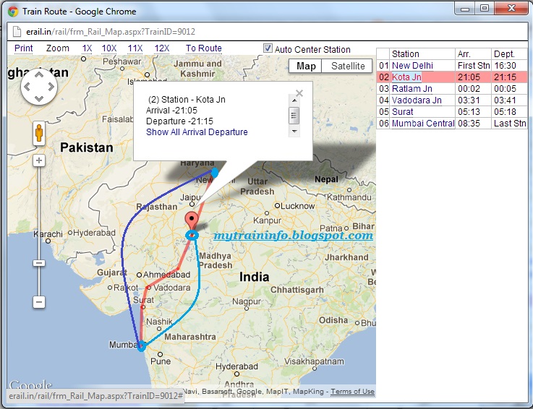
Task: Click the Arr. column header
Action: click(473, 54)
